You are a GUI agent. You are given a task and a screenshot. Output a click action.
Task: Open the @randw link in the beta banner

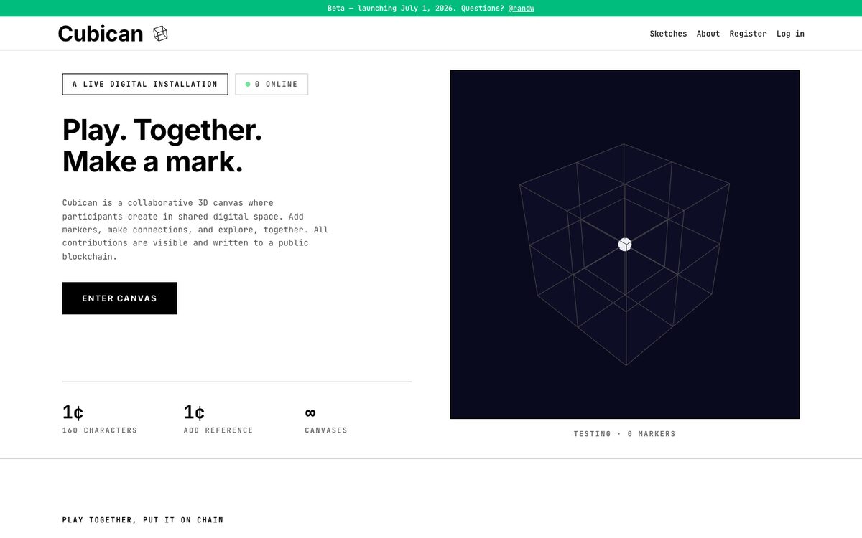click(x=522, y=9)
